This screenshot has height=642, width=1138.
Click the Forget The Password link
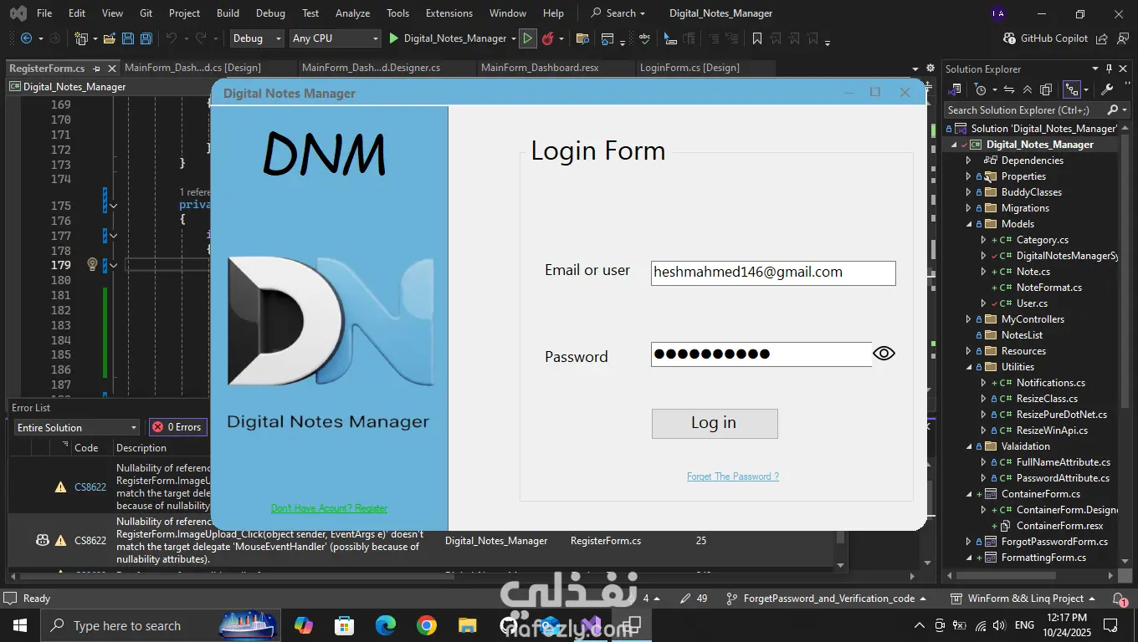coord(733,476)
